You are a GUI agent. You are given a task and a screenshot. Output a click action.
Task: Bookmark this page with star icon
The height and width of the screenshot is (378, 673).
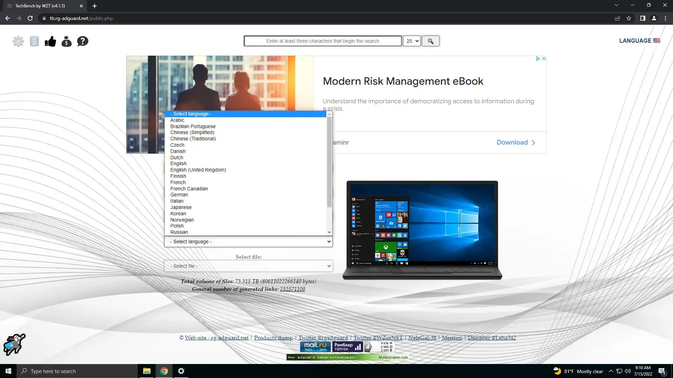point(629,18)
